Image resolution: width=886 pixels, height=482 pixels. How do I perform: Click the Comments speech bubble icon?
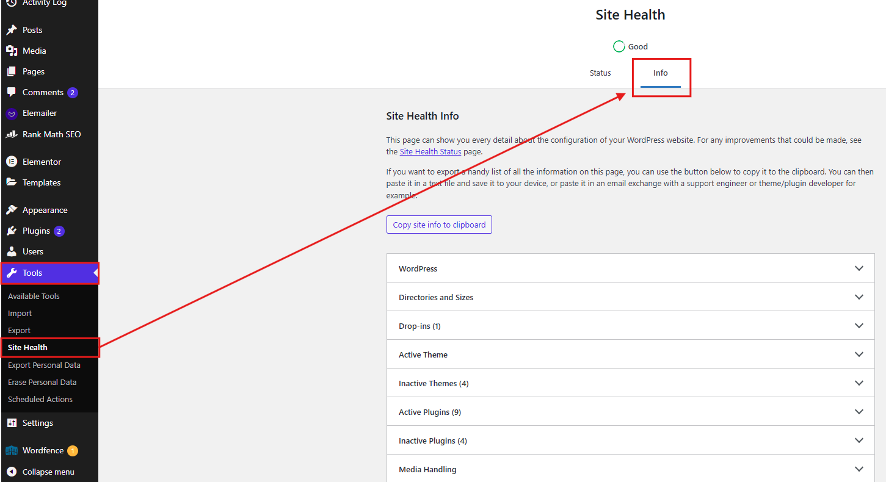coord(11,92)
